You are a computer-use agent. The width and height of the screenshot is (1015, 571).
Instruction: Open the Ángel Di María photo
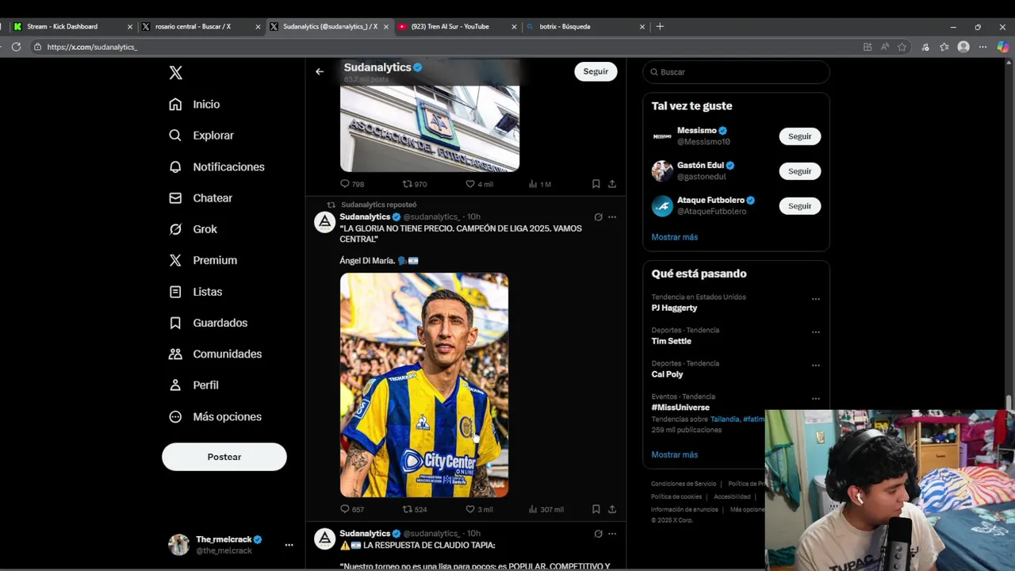pyautogui.click(x=424, y=385)
